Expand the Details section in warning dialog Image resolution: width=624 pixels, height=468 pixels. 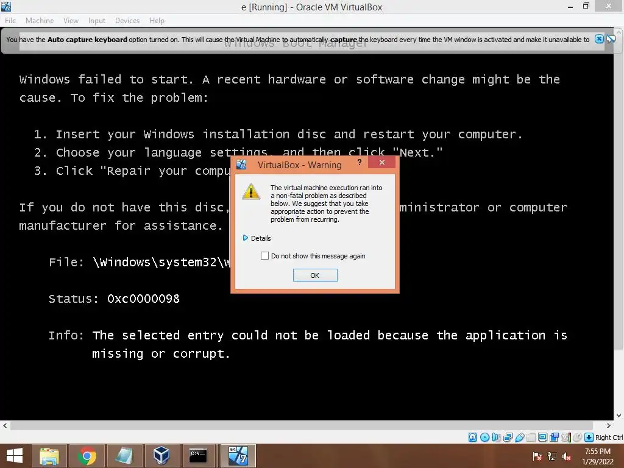pos(257,238)
